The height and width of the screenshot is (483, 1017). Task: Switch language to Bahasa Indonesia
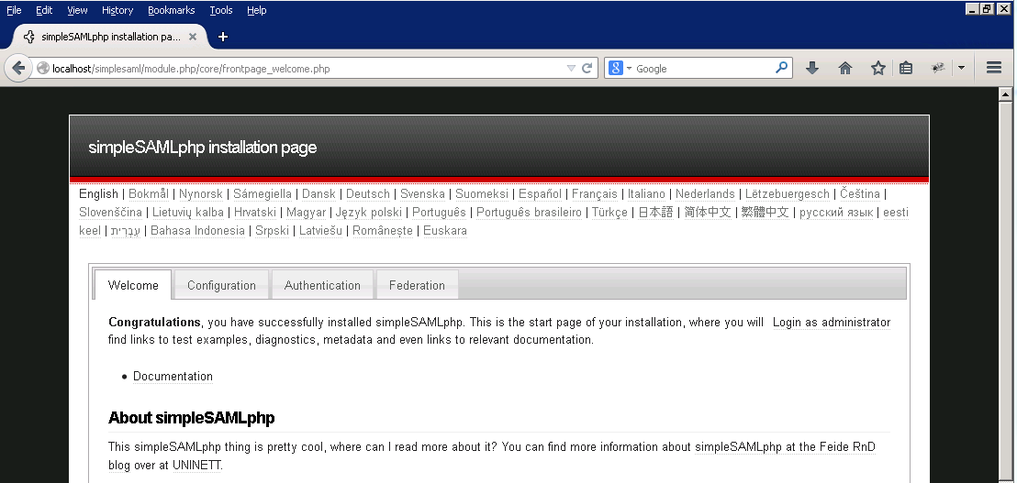198,230
